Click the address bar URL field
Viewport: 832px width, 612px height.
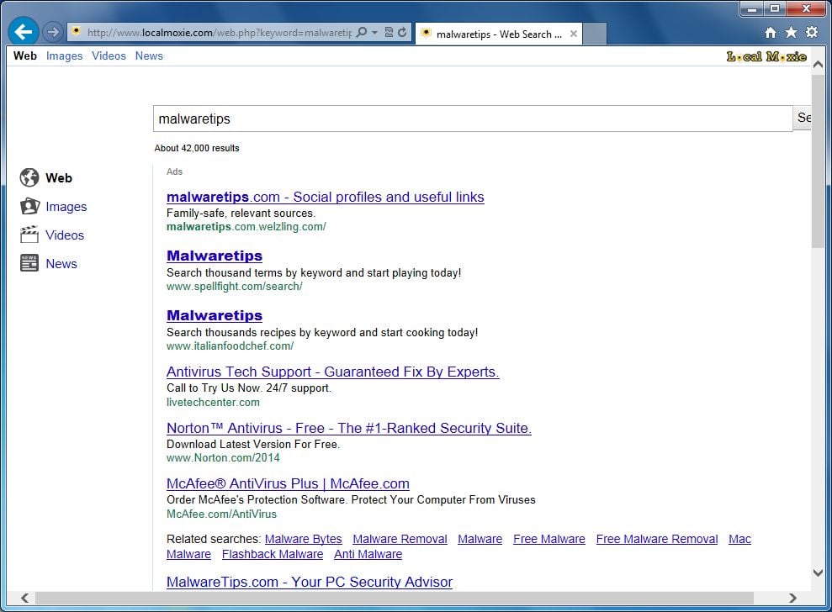pyautogui.click(x=219, y=32)
